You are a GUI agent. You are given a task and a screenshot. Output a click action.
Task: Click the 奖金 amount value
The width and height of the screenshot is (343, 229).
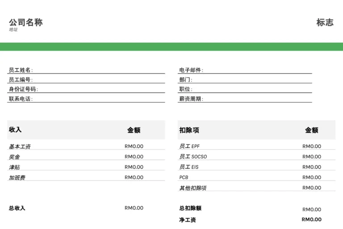pyautogui.click(x=134, y=157)
